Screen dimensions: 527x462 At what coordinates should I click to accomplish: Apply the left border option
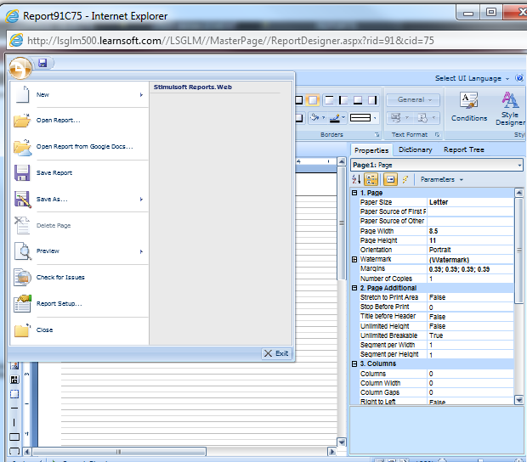pyautogui.click(x=343, y=100)
